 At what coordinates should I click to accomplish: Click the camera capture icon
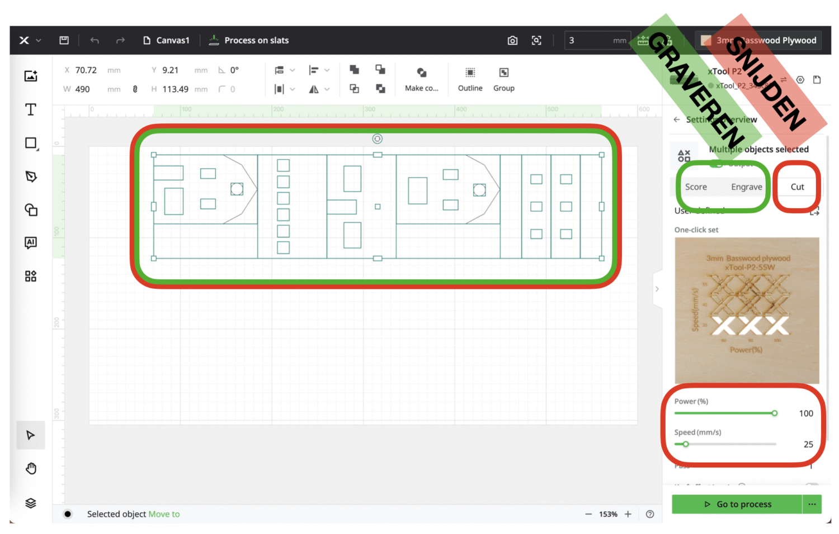click(512, 40)
